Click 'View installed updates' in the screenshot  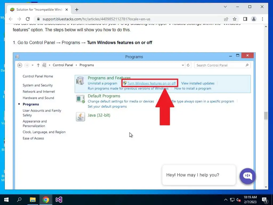point(198,83)
